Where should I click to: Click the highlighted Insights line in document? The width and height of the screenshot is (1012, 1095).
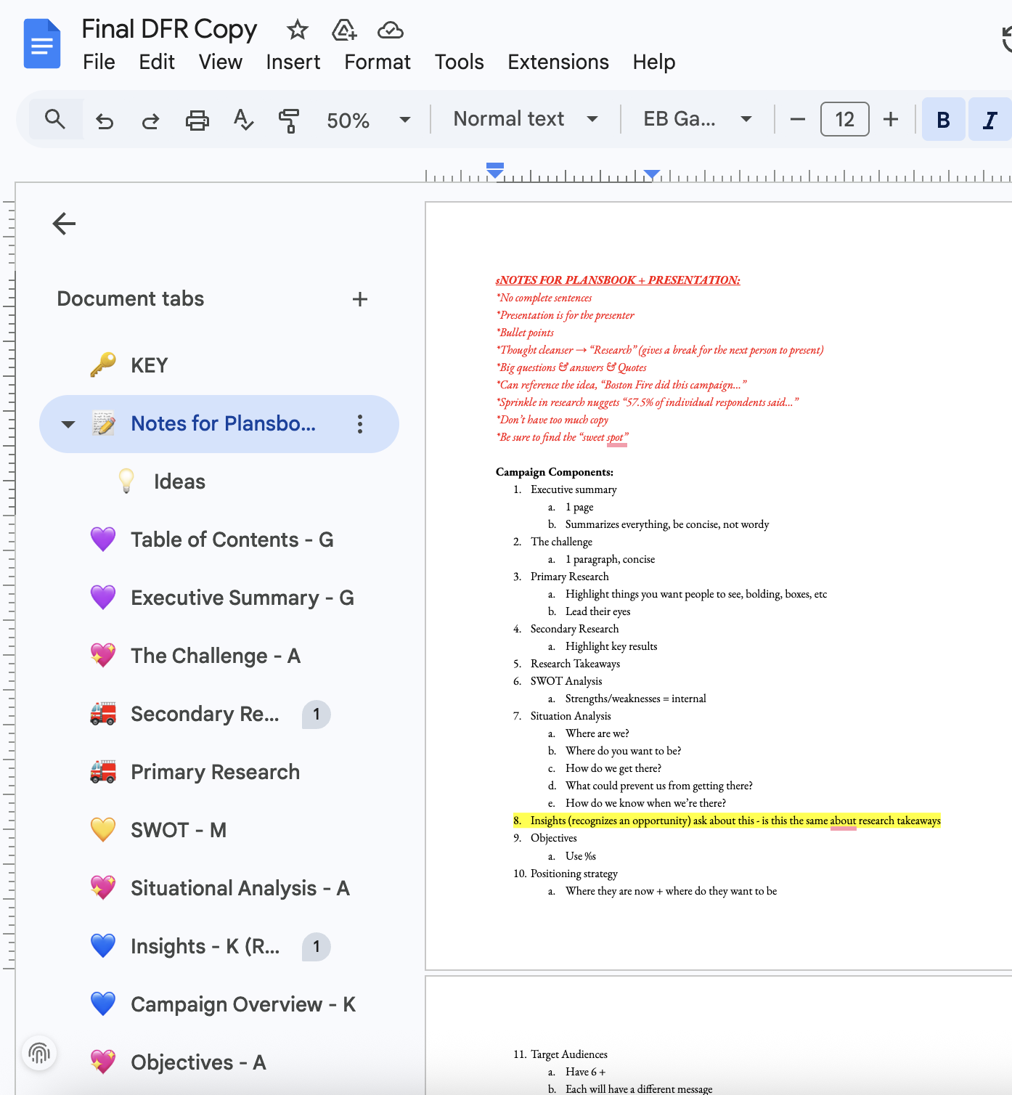click(727, 821)
